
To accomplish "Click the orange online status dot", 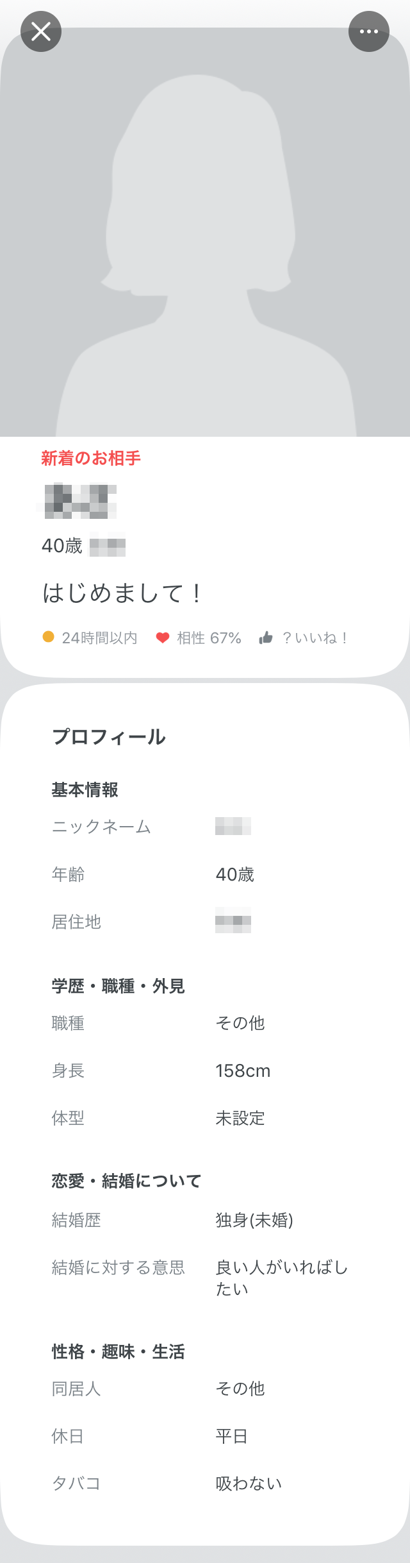I will click(48, 637).
